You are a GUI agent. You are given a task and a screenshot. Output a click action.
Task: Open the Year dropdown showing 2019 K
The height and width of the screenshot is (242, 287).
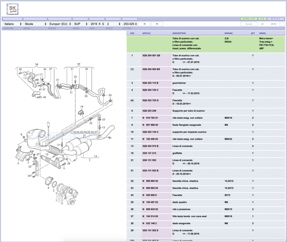(x=97, y=24)
